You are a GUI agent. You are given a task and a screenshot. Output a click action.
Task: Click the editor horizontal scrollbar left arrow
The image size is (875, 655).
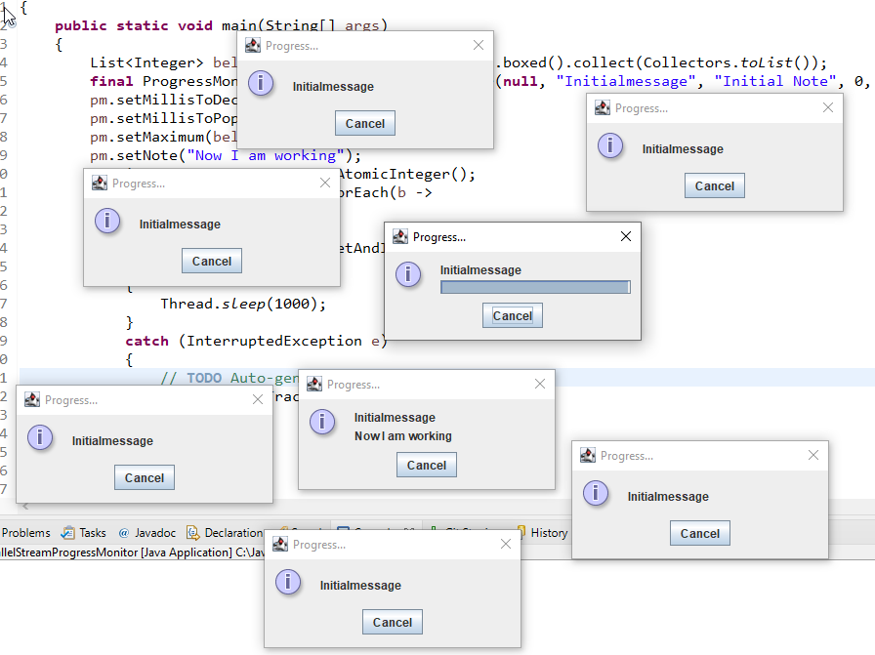click(x=25, y=507)
